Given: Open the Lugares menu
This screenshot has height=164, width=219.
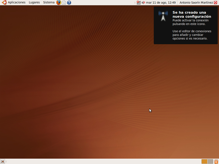Looking at the screenshot, I should coord(34,2).
